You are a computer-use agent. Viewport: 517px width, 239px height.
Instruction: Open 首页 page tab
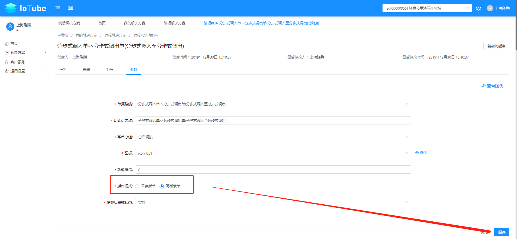pyautogui.click(x=102, y=23)
